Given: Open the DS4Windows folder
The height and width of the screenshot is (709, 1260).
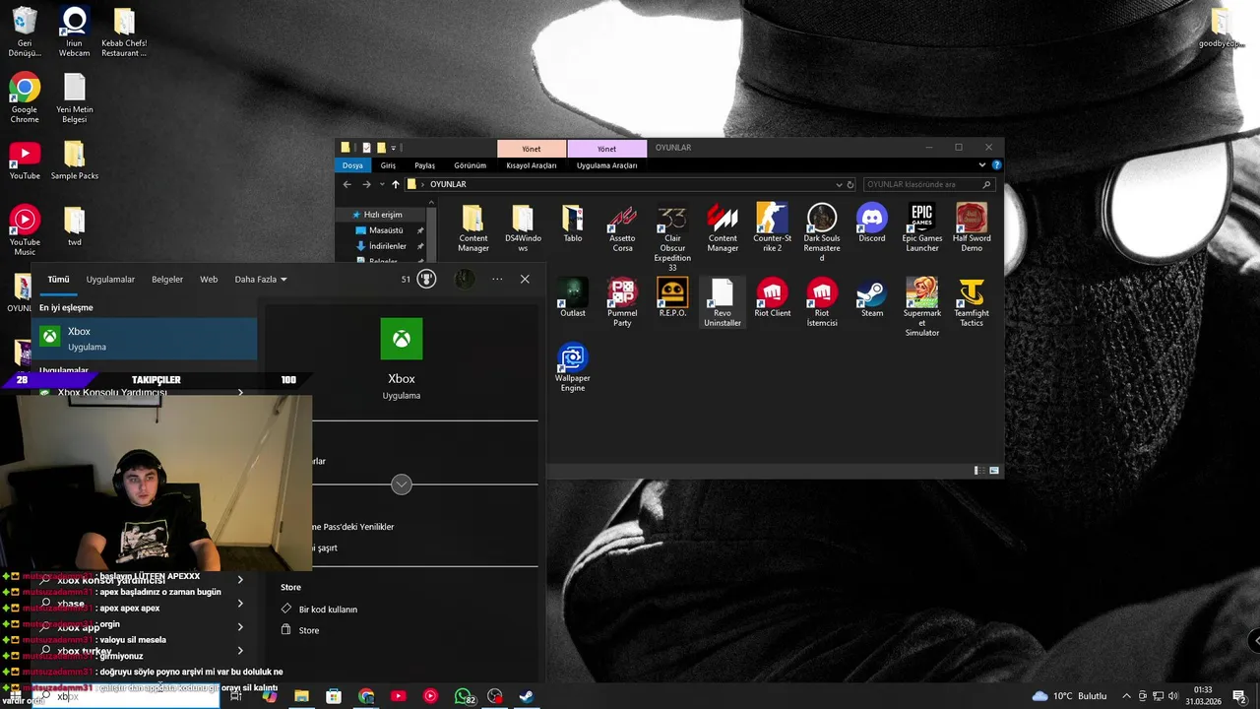Looking at the screenshot, I should point(523,229).
